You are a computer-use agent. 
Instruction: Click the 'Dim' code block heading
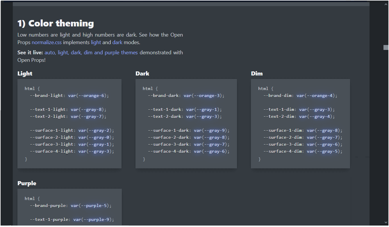[257, 73]
